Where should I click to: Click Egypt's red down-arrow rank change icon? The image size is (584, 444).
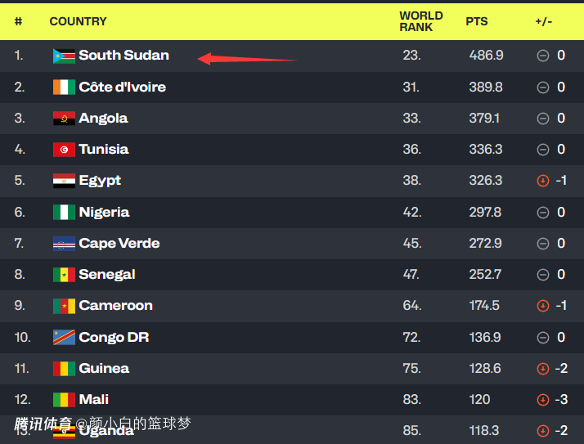tap(542, 181)
